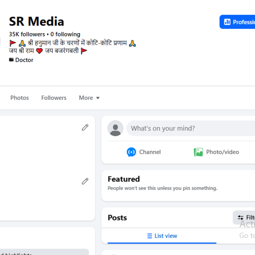The image size is (255, 255).
Task: Click the What's on your mind field
Action: point(190,128)
